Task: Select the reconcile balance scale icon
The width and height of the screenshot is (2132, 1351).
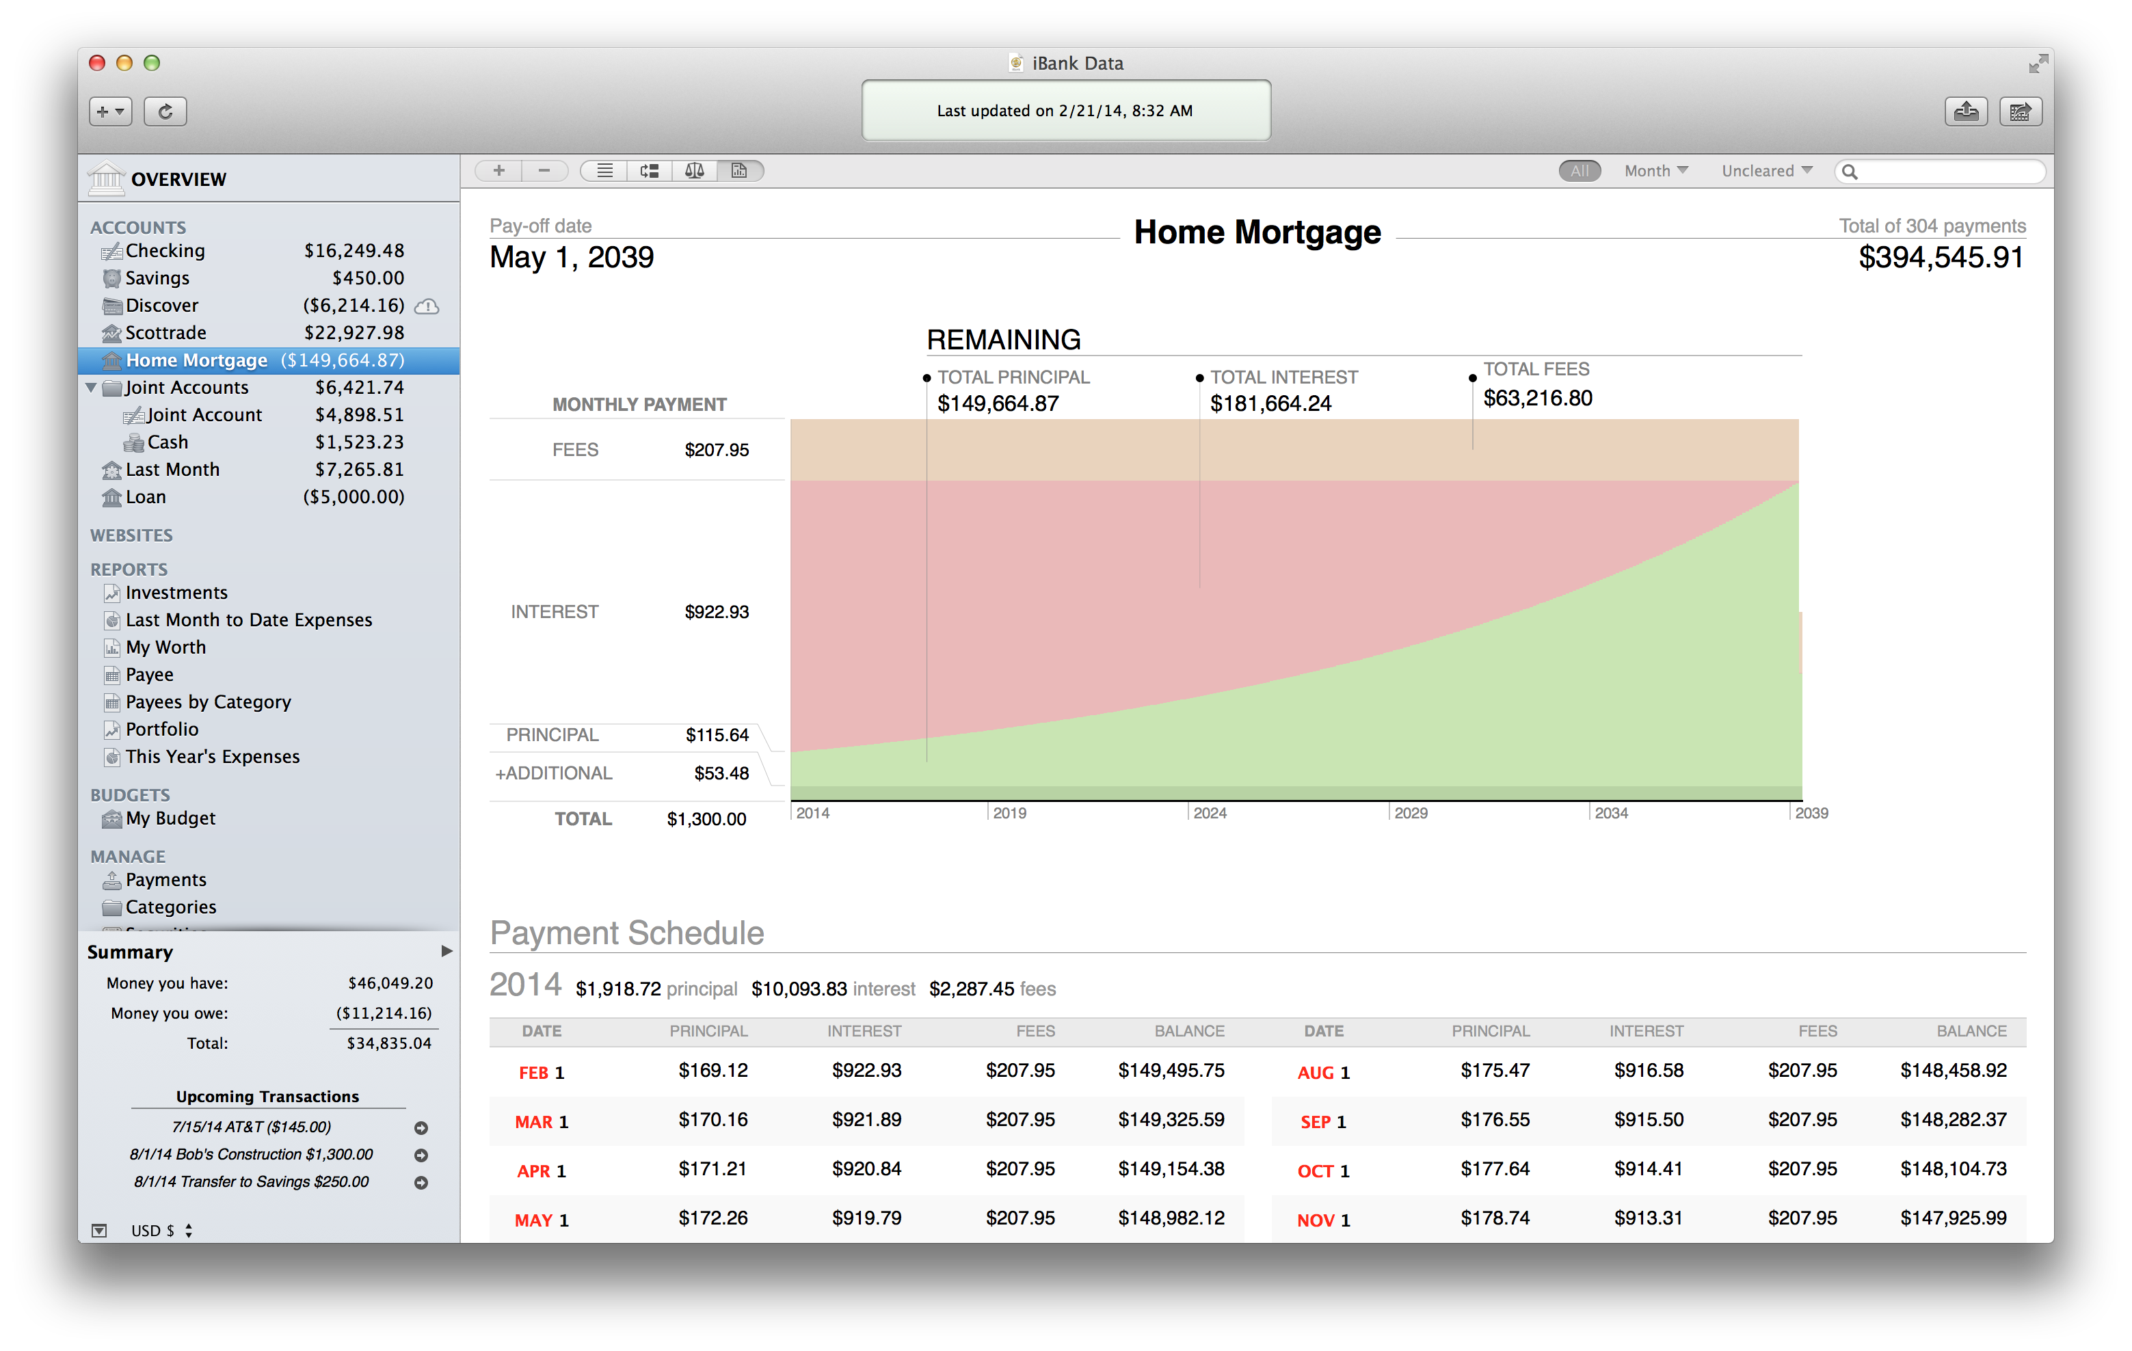Action: [694, 171]
